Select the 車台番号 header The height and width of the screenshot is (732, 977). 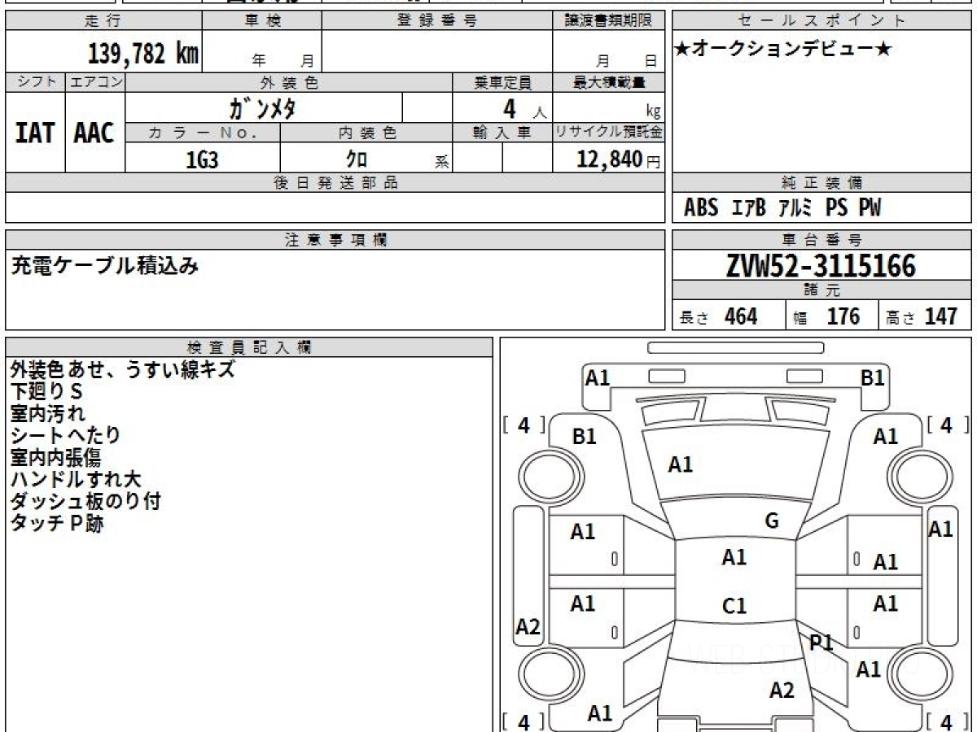pos(822,240)
